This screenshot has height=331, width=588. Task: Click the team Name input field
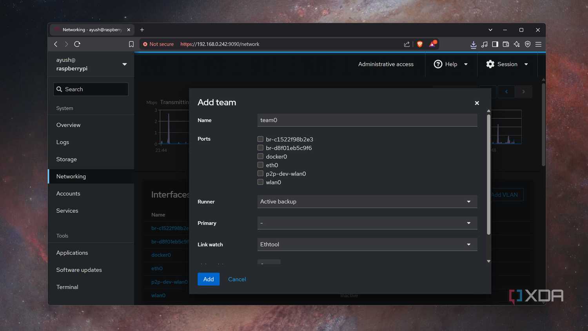tap(367, 120)
